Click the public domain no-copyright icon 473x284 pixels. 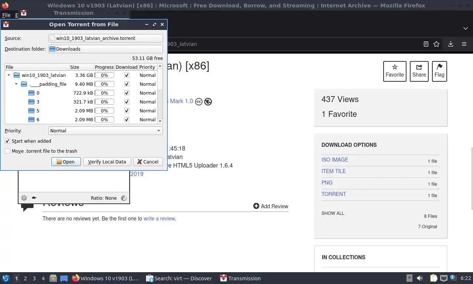(x=208, y=101)
